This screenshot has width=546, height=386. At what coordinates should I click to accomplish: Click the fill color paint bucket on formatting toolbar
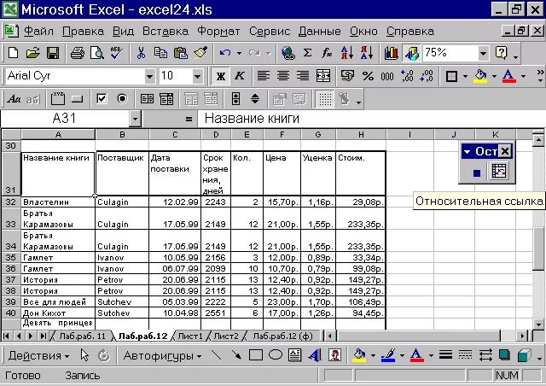[x=481, y=76]
